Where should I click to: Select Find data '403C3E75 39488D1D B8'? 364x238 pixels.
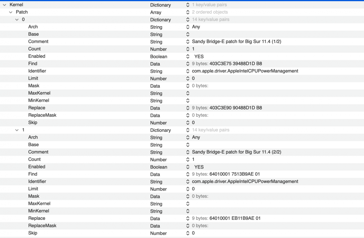pyautogui.click(x=236, y=64)
